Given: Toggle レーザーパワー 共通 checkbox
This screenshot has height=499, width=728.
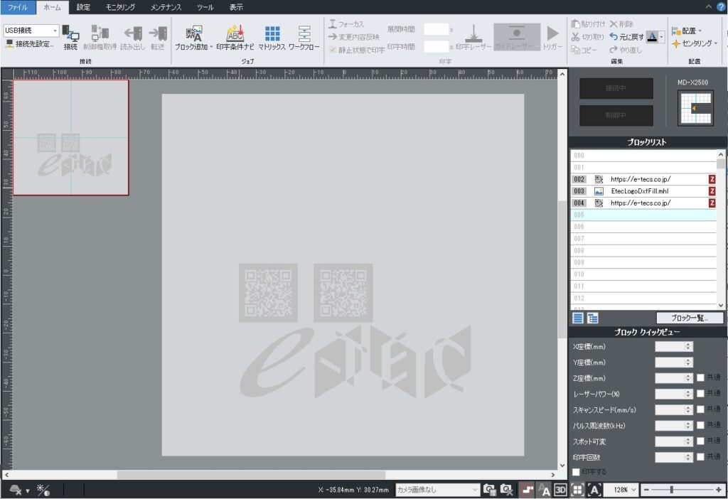Looking at the screenshot, I should point(700,394).
